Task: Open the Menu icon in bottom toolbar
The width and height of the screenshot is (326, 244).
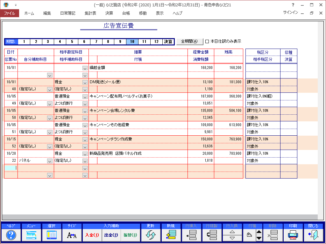Action: point(31,235)
